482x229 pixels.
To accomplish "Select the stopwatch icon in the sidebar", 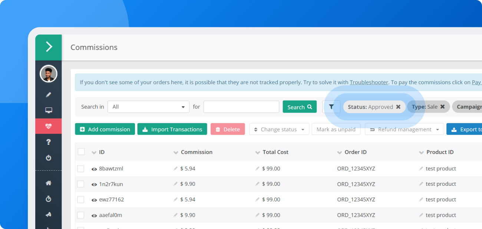I will tap(48, 199).
